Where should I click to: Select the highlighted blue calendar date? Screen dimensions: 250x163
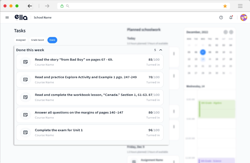[203, 52]
